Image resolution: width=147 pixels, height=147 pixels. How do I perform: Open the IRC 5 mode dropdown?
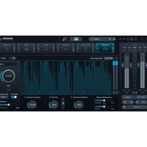(9, 64)
